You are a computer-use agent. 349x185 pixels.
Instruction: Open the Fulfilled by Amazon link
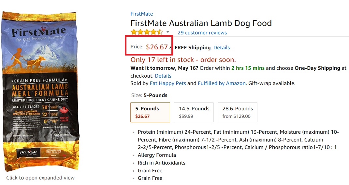(x=222, y=83)
